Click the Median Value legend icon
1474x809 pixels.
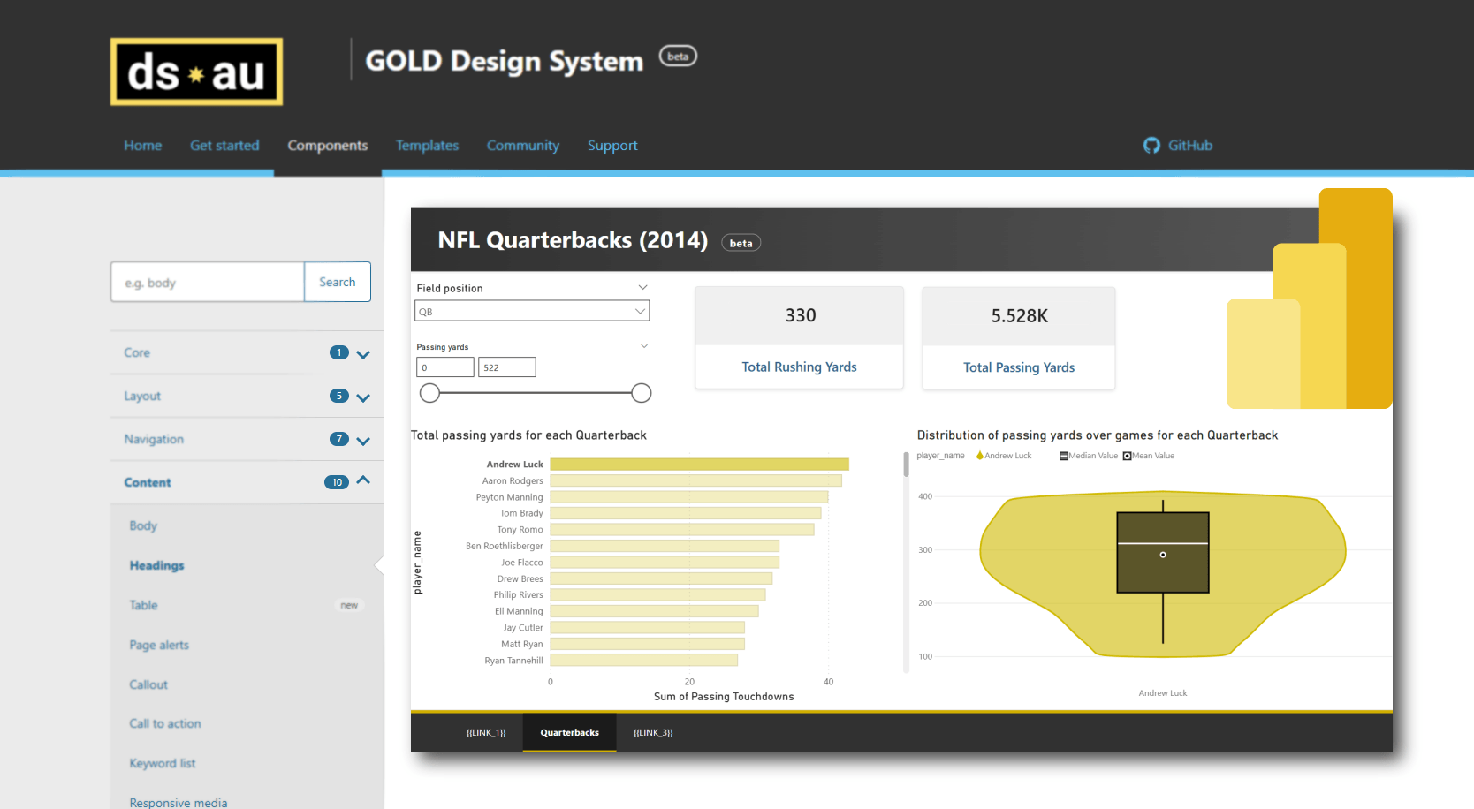[x=1062, y=455]
